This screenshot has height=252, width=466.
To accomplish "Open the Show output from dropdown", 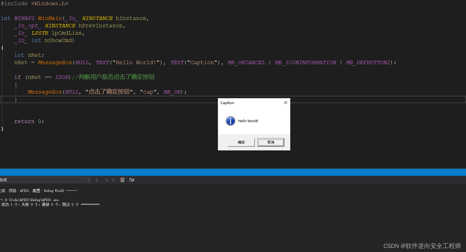I will click(88, 180).
